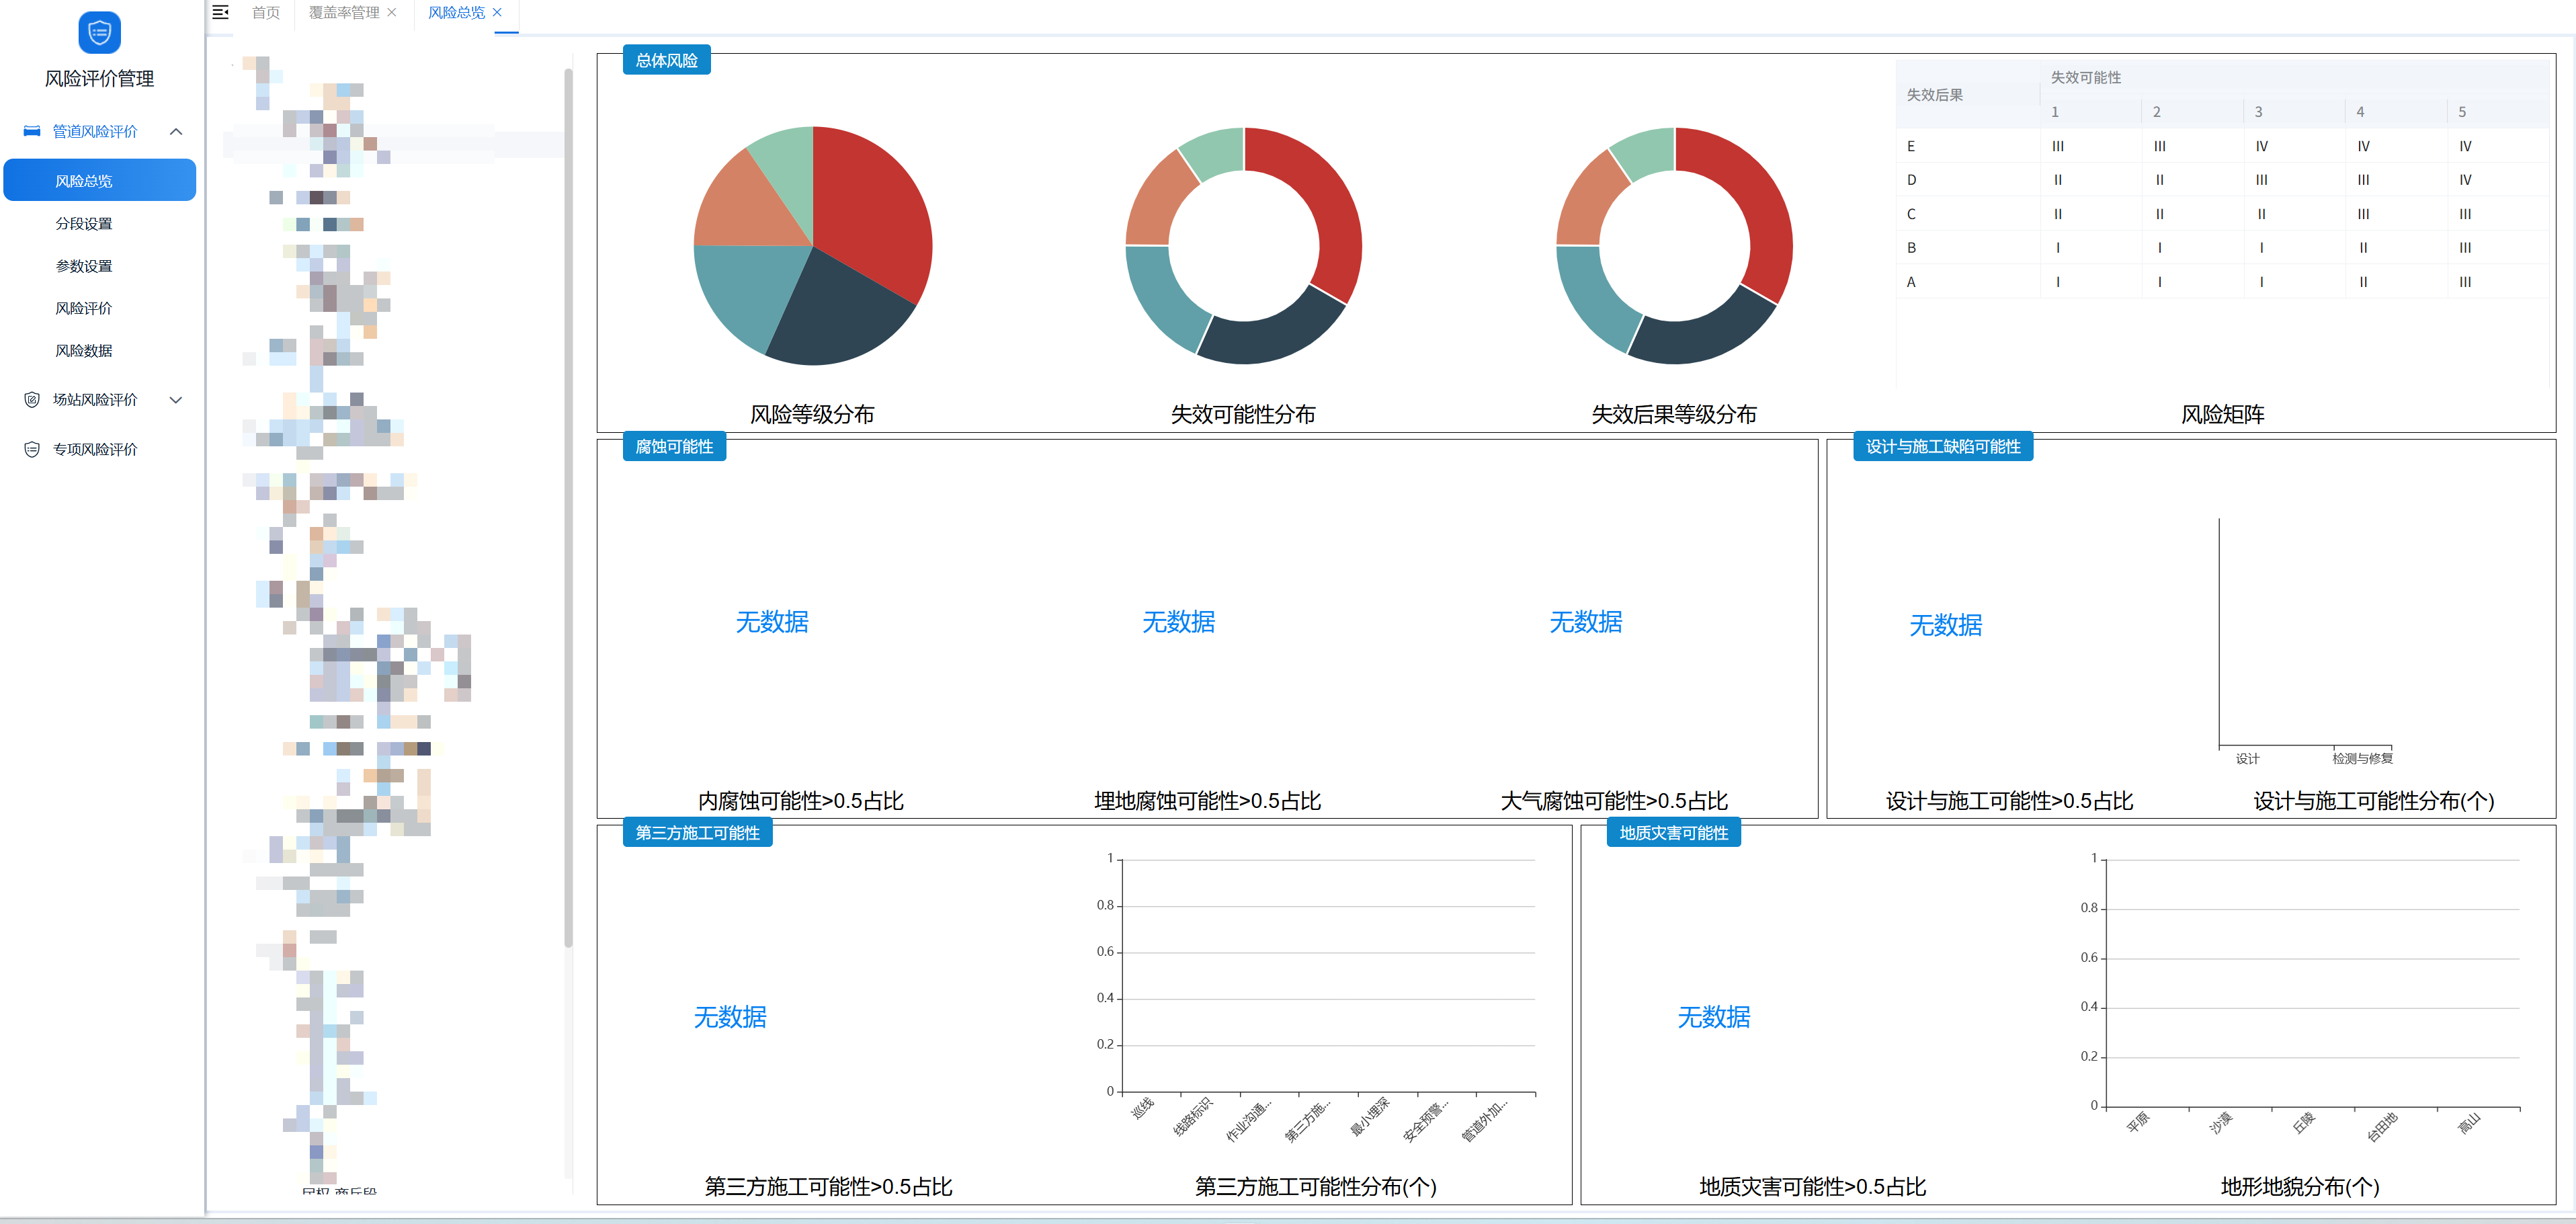Go to 风险评价 sidebar item
The image size is (2576, 1224).
[84, 308]
